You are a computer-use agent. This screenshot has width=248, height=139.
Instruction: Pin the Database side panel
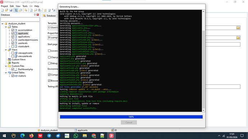coord(35,15)
